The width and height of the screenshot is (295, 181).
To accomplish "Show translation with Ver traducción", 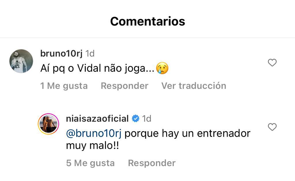I will (194, 86).
